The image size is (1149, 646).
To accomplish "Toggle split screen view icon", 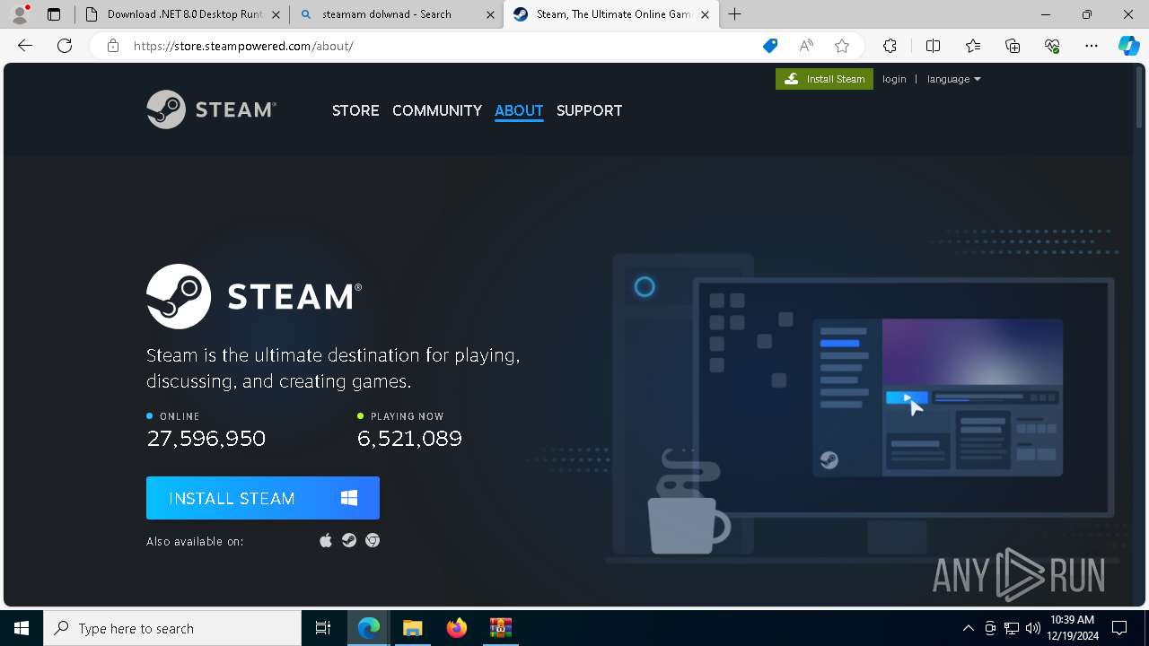I will pos(933,46).
